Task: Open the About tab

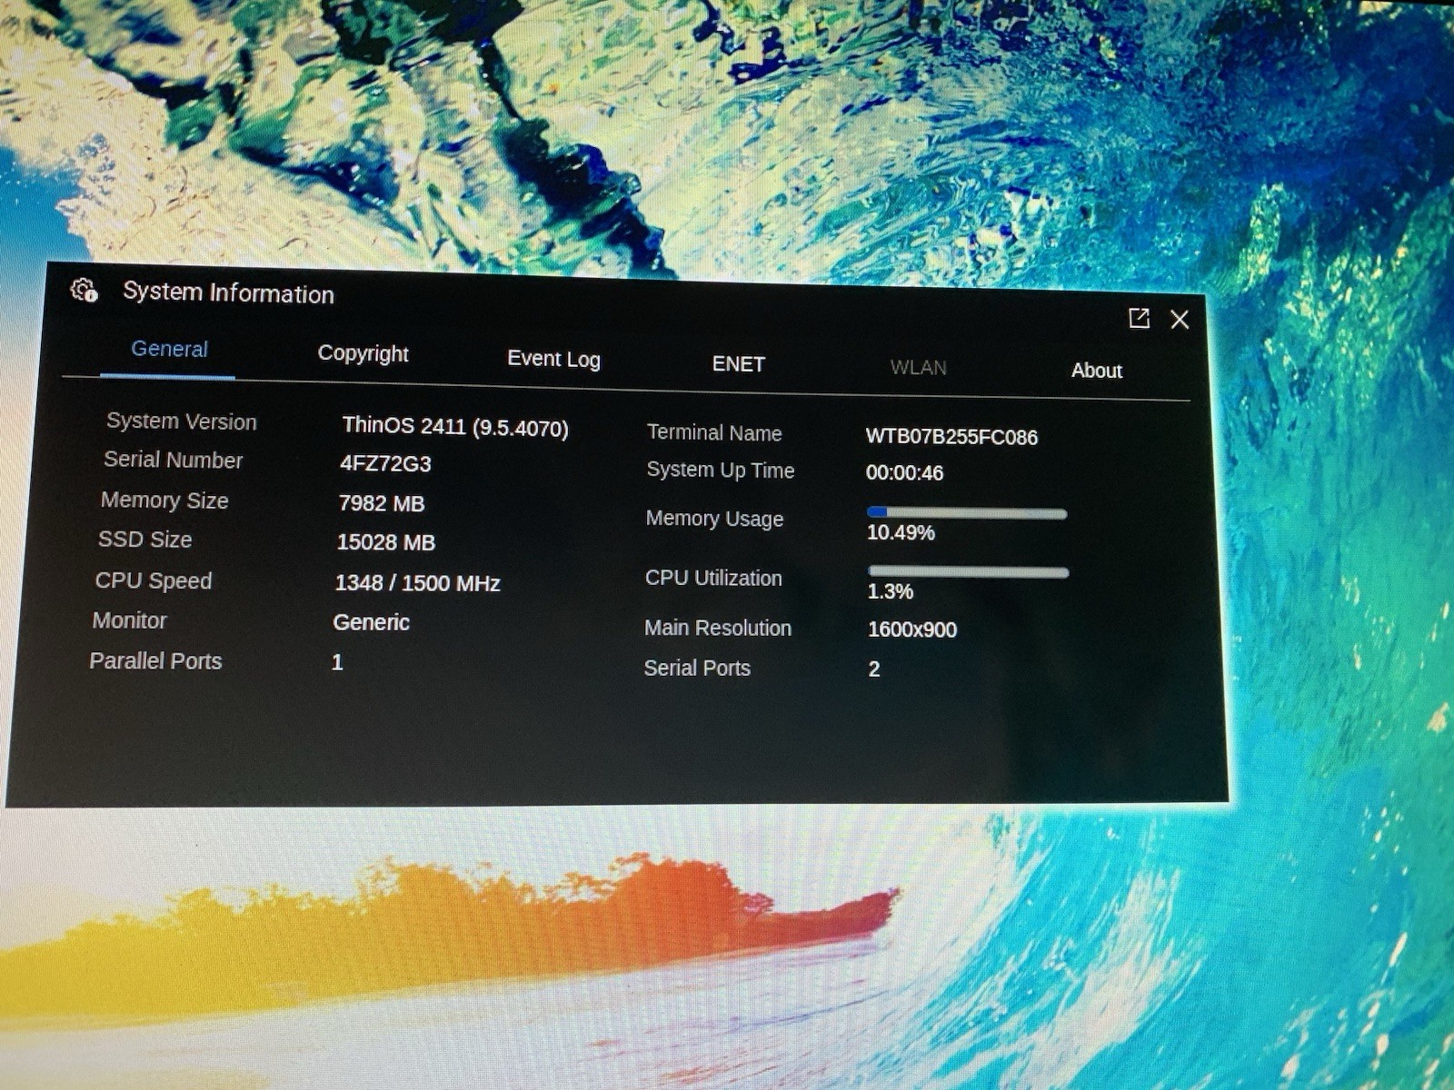Action: [x=1096, y=371]
